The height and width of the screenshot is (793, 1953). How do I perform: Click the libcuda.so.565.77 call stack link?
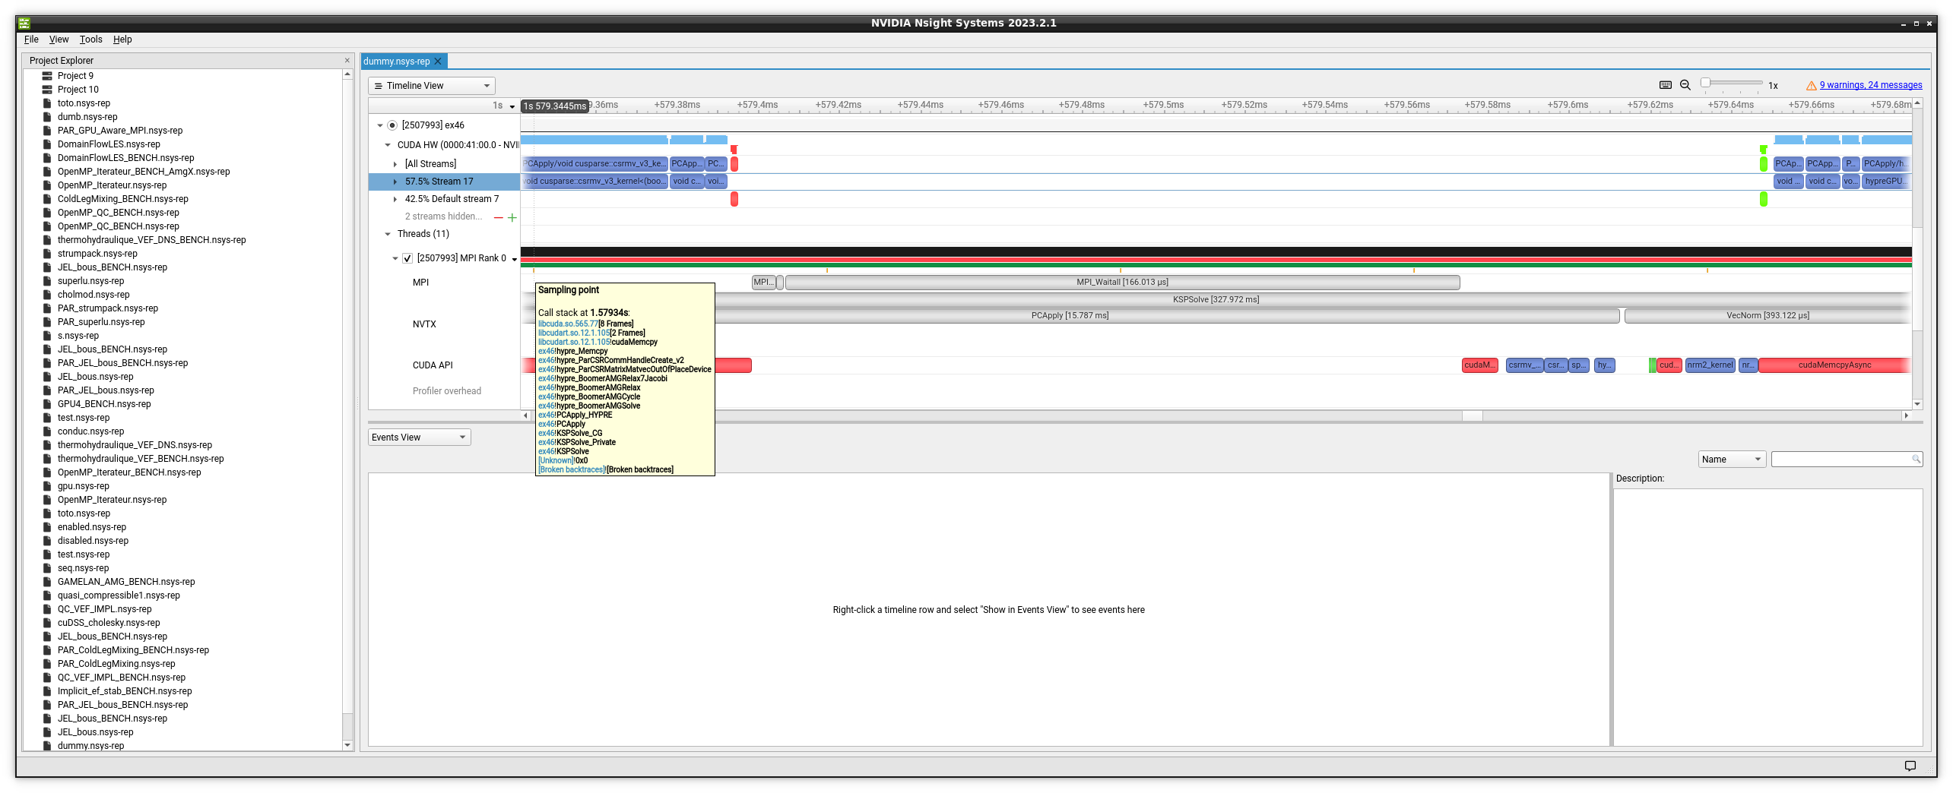[568, 324]
